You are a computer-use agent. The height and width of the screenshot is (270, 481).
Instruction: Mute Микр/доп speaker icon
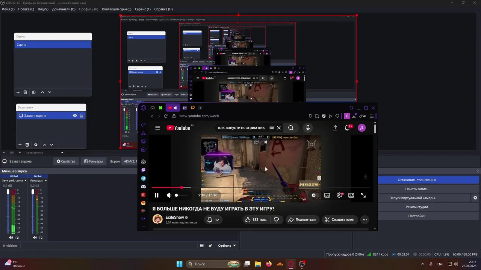coord(35,237)
